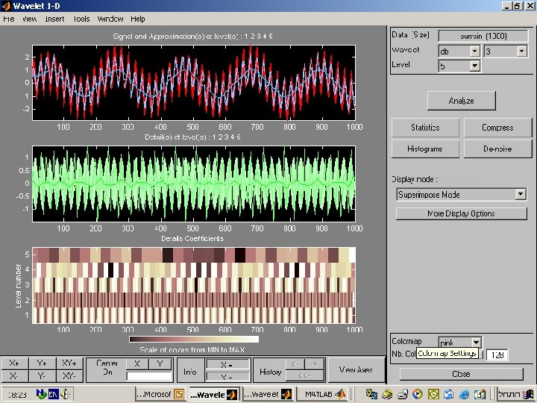Toggle the View Axes button
Screen dimensions: 537x403
(356, 369)
